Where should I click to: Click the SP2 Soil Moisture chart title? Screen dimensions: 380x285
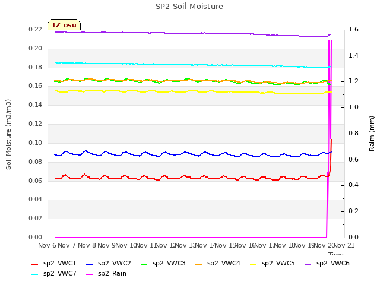[189, 7]
